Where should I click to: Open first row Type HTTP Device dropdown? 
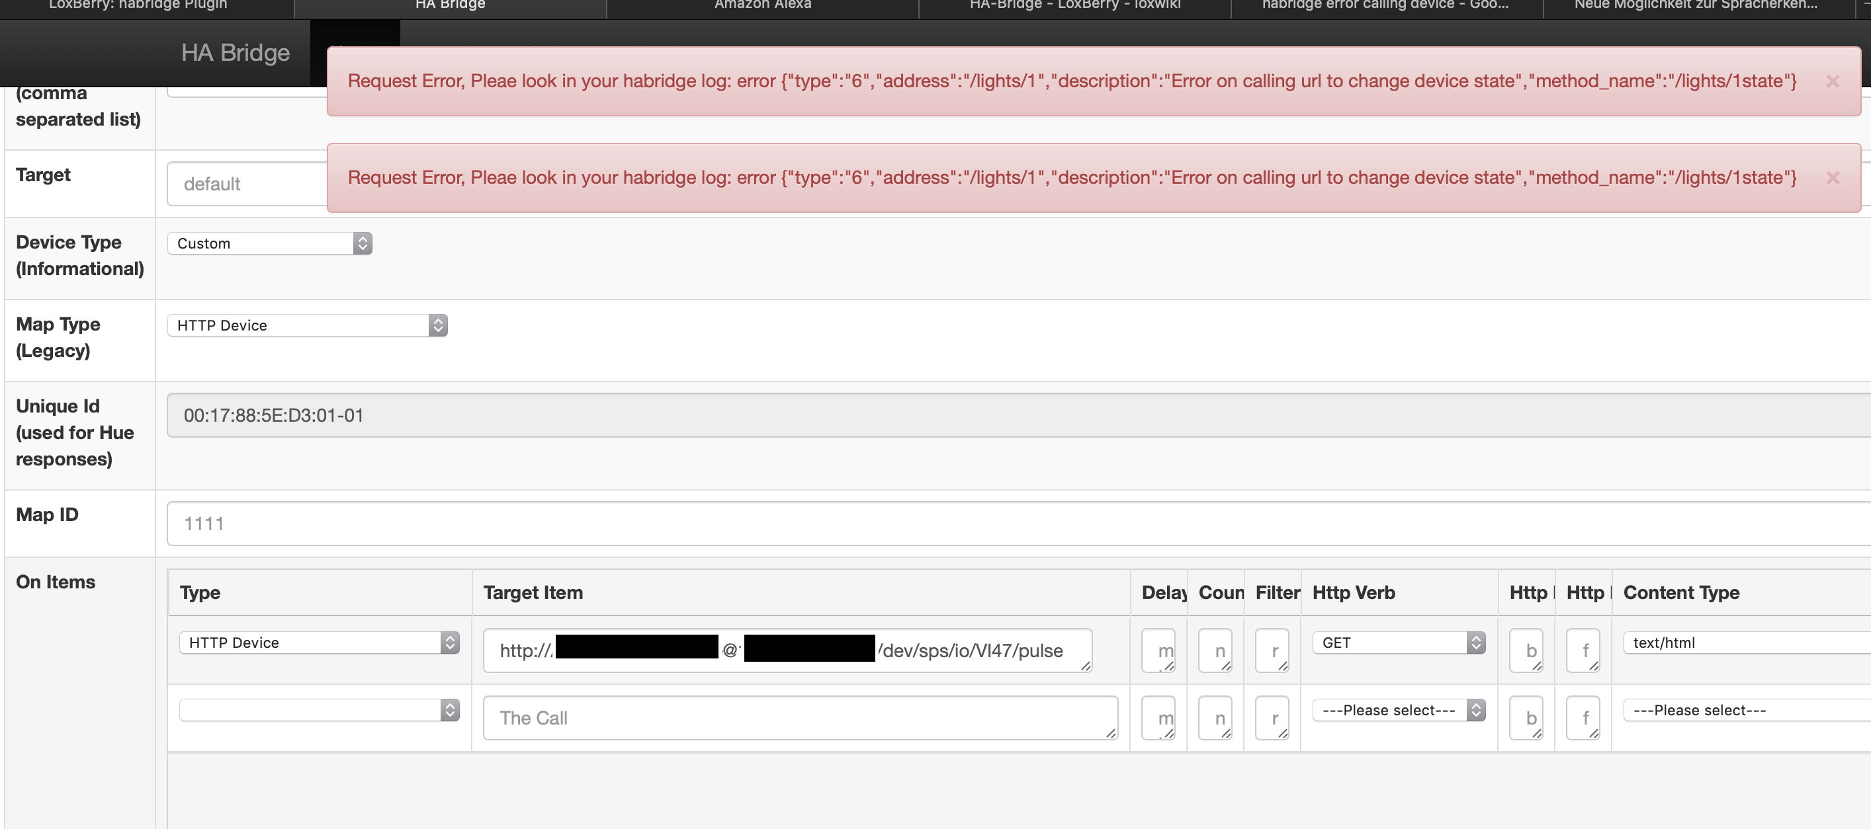click(319, 643)
